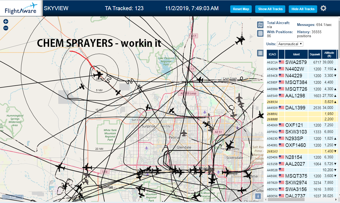This screenshot has width=340, height=203.
Task: Sort table by Ident column header
Action: (x=296, y=54)
